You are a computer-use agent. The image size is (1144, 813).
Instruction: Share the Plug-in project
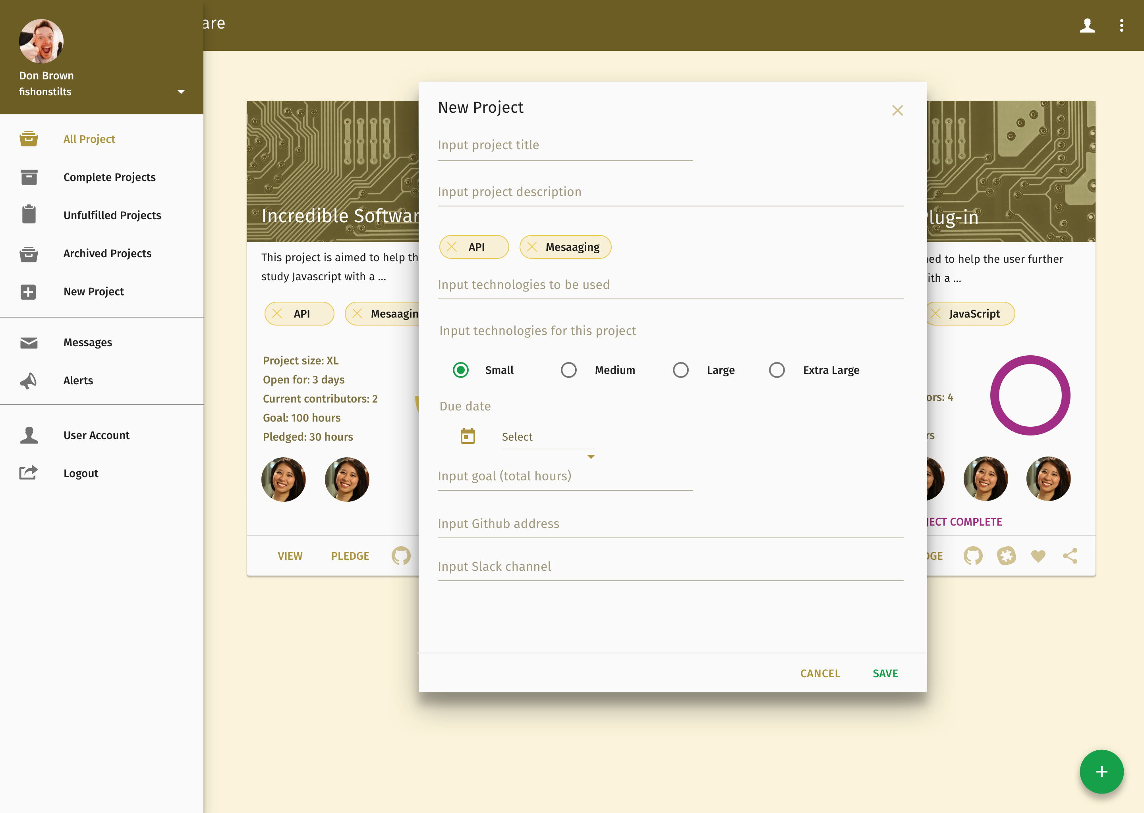click(x=1070, y=556)
